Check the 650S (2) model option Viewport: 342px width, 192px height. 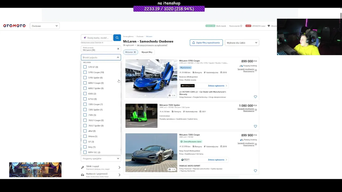pos(85,94)
